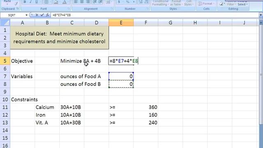This screenshot has width=263, height=148.
Task: Open the Name Box dropdown arrow
Action: coord(26,15)
